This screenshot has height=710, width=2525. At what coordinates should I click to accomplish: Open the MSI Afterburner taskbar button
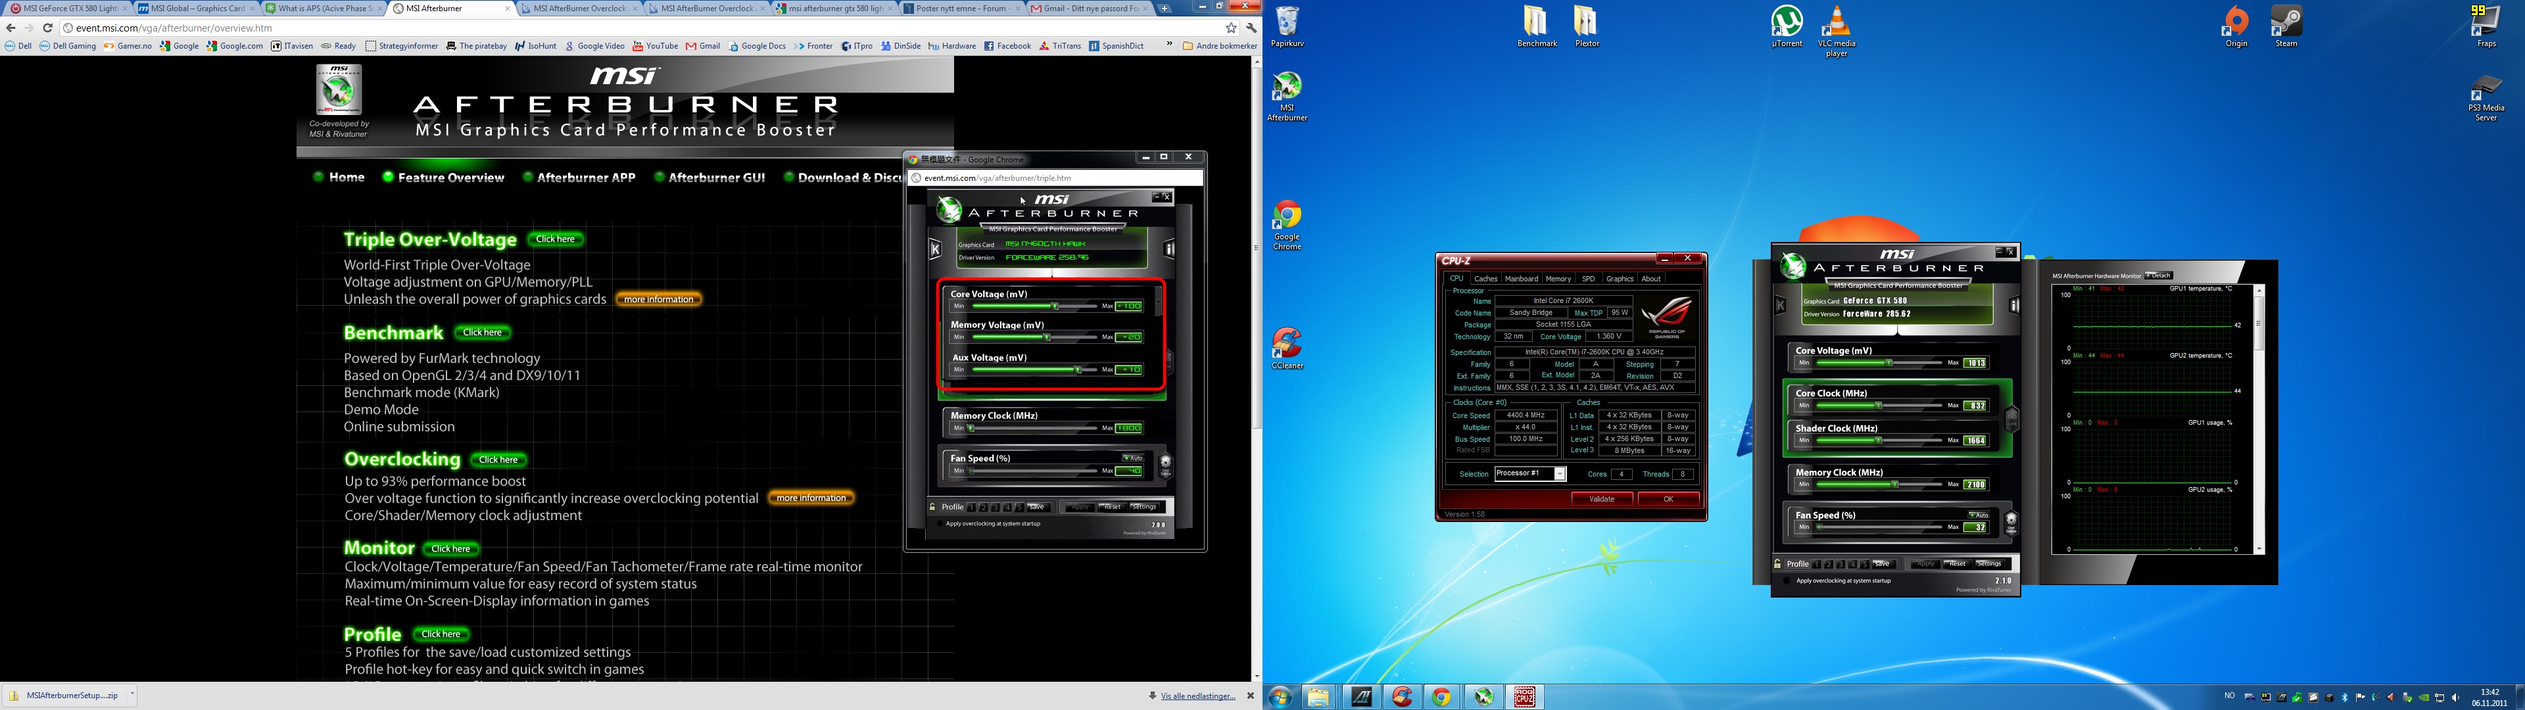[1484, 696]
